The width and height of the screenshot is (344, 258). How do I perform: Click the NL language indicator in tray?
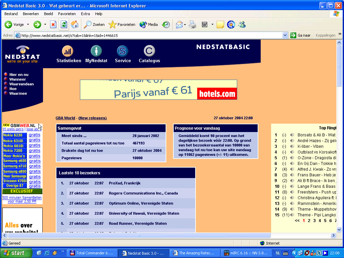pyautogui.click(x=278, y=253)
